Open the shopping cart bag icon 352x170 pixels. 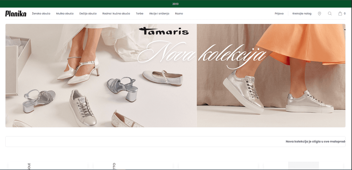click(x=340, y=13)
